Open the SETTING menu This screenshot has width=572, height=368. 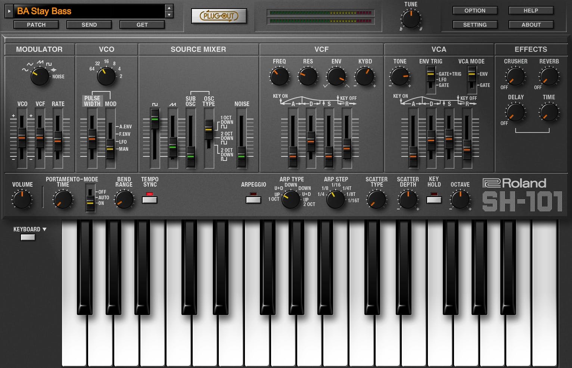point(475,25)
